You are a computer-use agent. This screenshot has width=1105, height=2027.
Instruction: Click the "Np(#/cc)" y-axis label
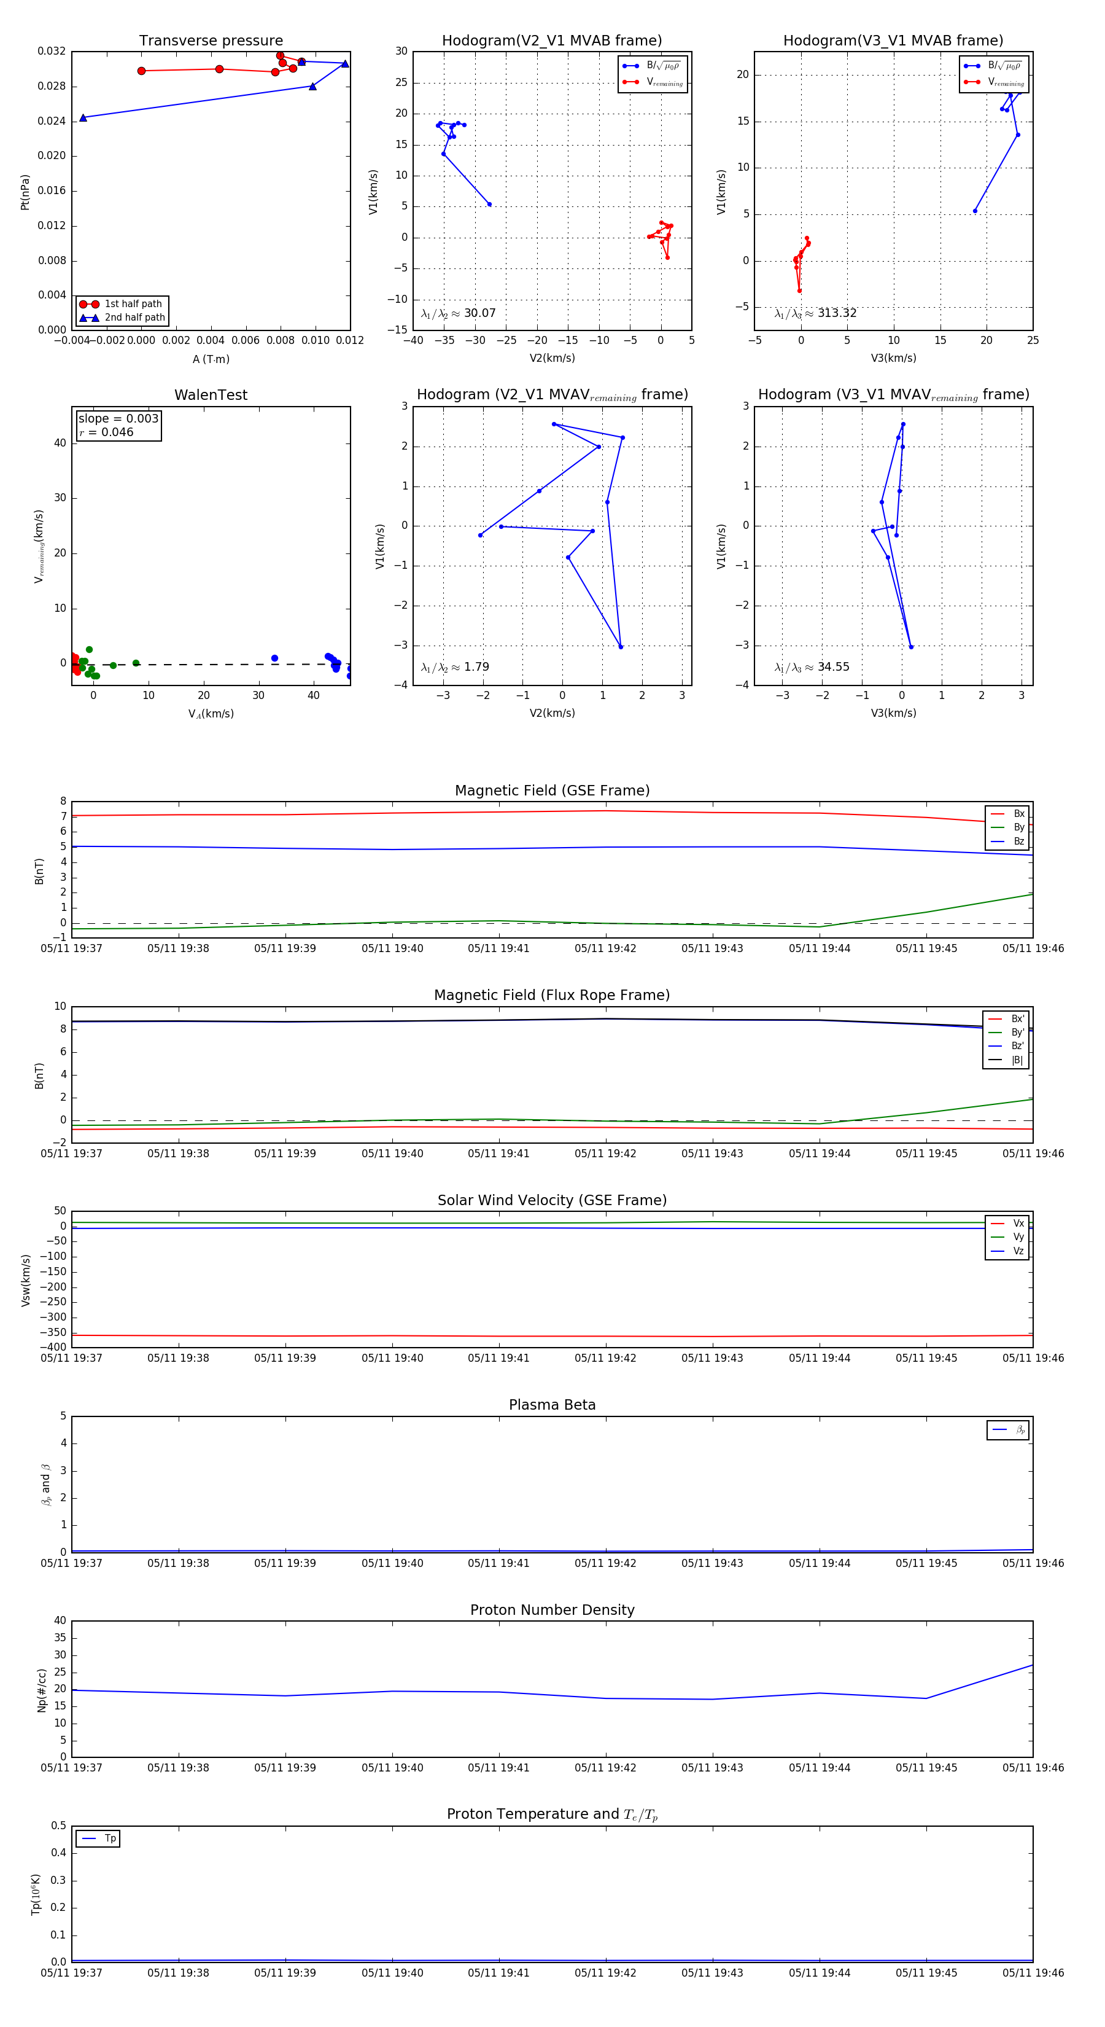click(x=42, y=1690)
